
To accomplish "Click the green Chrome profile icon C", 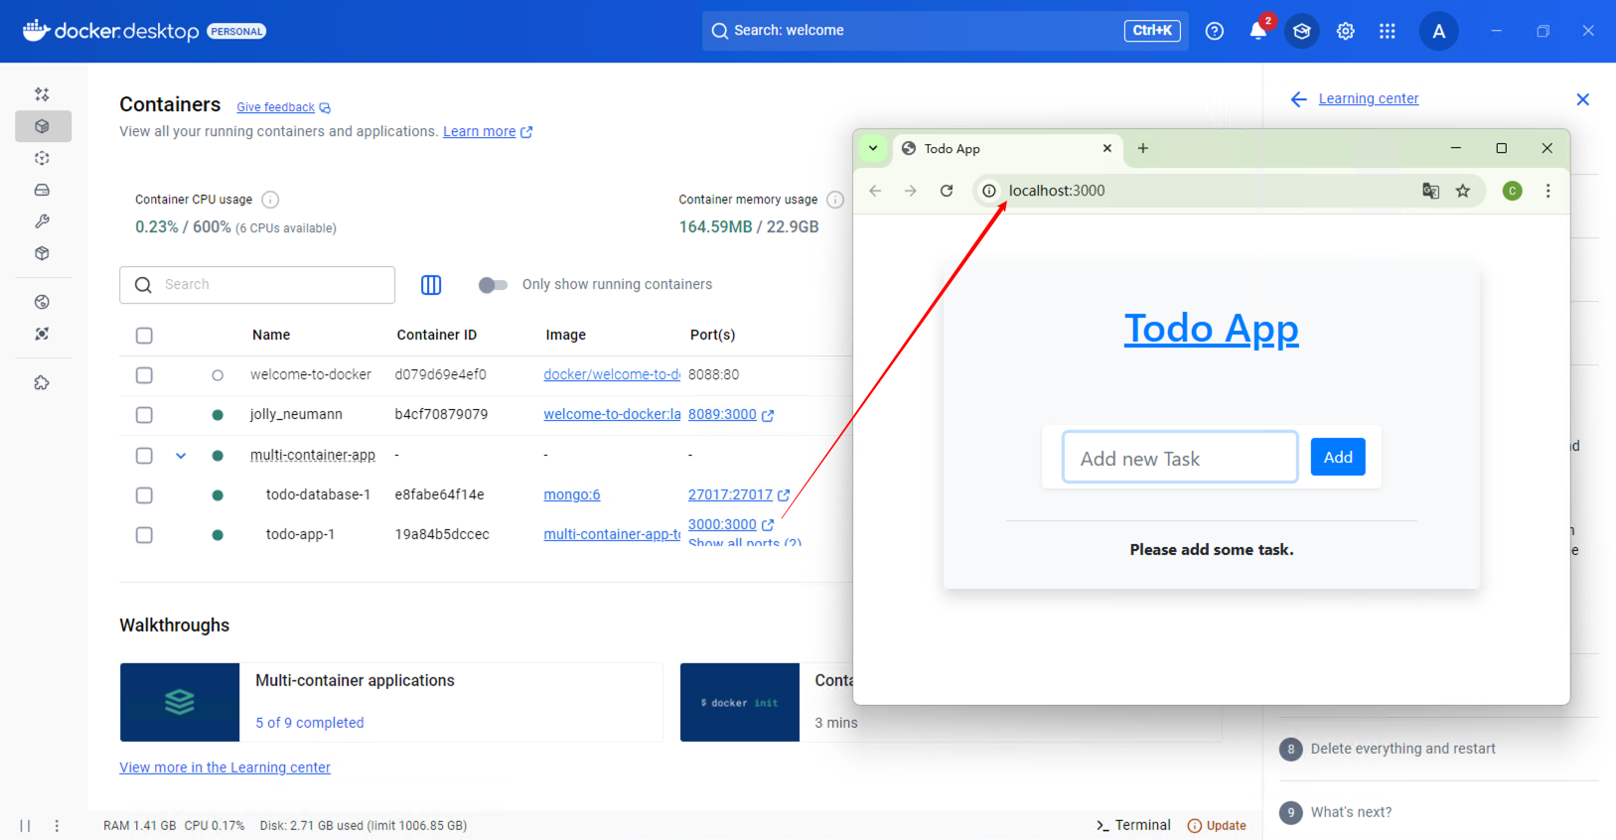I will click(1512, 191).
